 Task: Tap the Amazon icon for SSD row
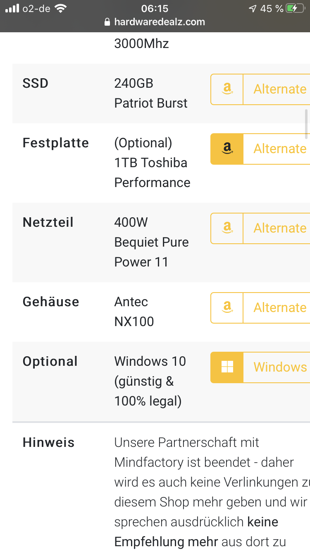coord(227,89)
